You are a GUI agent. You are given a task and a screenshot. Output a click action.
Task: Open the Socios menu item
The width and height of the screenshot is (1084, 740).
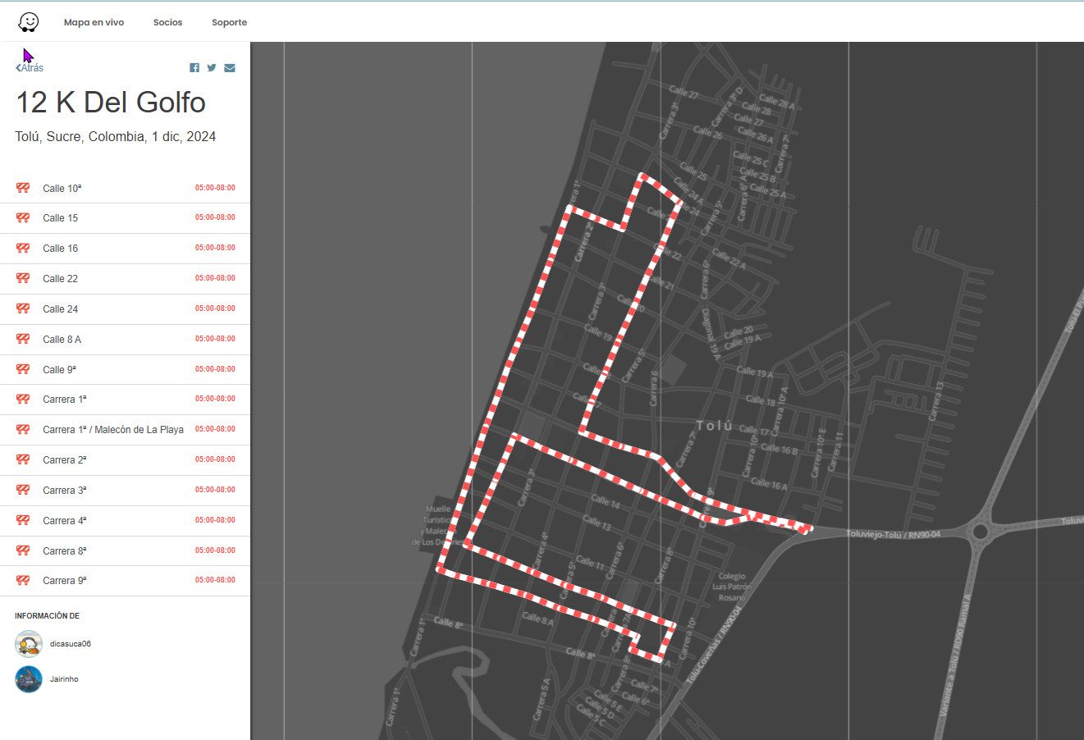pos(167,22)
